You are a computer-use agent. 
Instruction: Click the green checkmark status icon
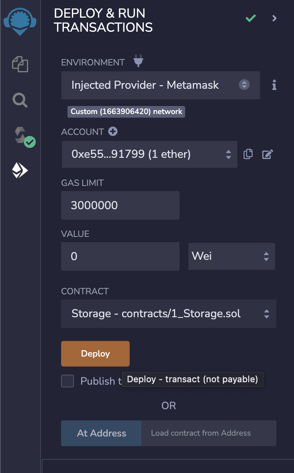(x=251, y=18)
